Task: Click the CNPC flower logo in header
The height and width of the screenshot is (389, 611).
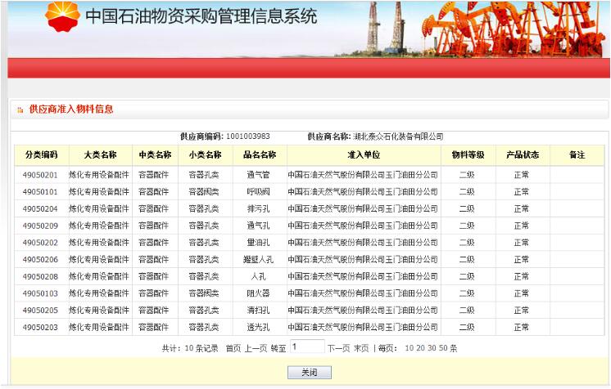Action: [63, 16]
